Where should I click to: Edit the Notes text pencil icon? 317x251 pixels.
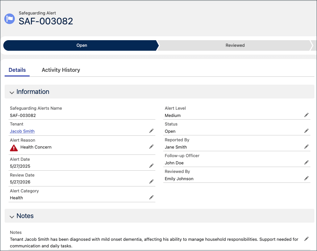306,239
